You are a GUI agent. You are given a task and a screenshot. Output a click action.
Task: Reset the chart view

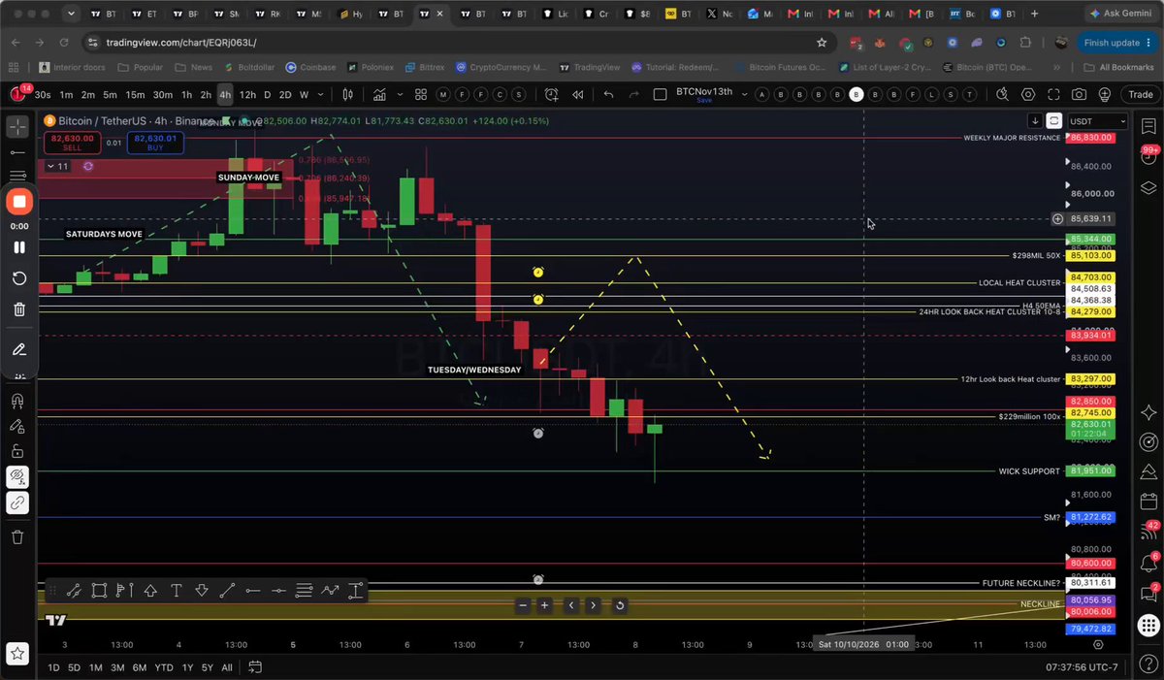pyautogui.click(x=619, y=605)
